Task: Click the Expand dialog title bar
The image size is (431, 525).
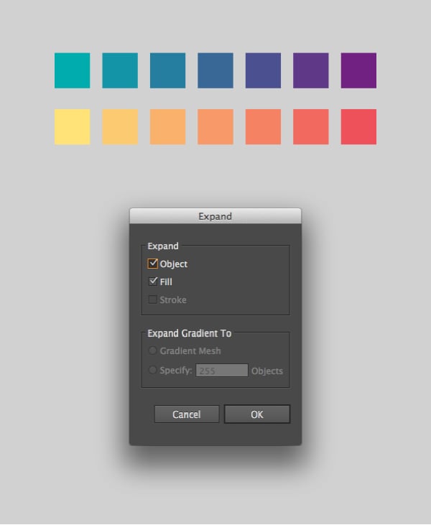Action: click(215, 216)
